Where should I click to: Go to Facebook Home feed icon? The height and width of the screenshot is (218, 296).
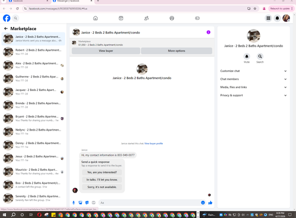coord(95,18)
